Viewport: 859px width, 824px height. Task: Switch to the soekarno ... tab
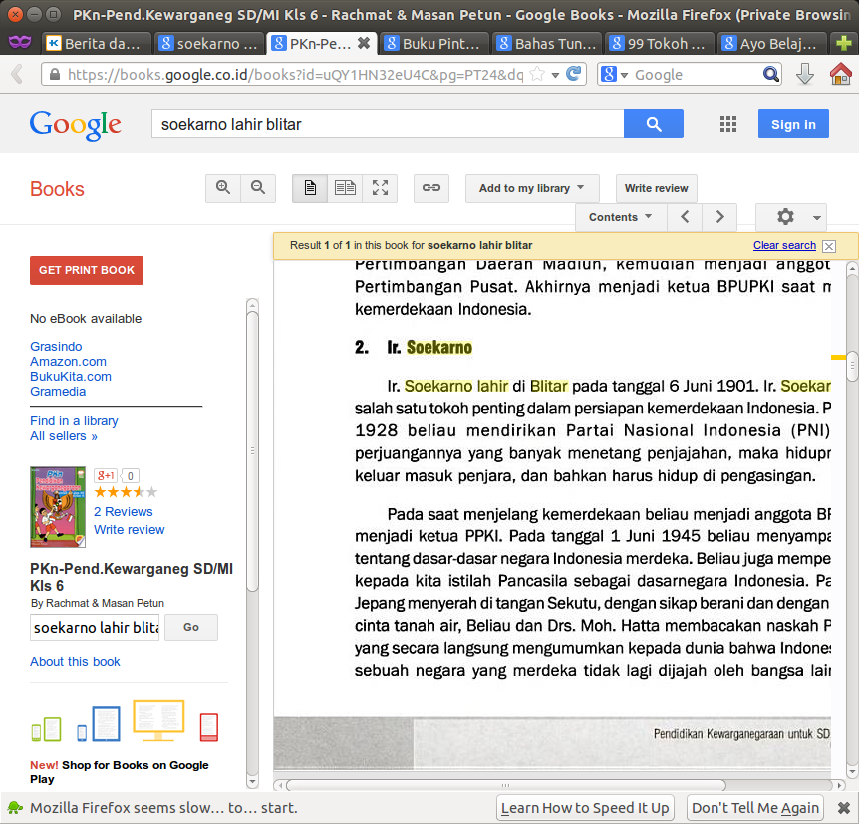tap(208, 43)
